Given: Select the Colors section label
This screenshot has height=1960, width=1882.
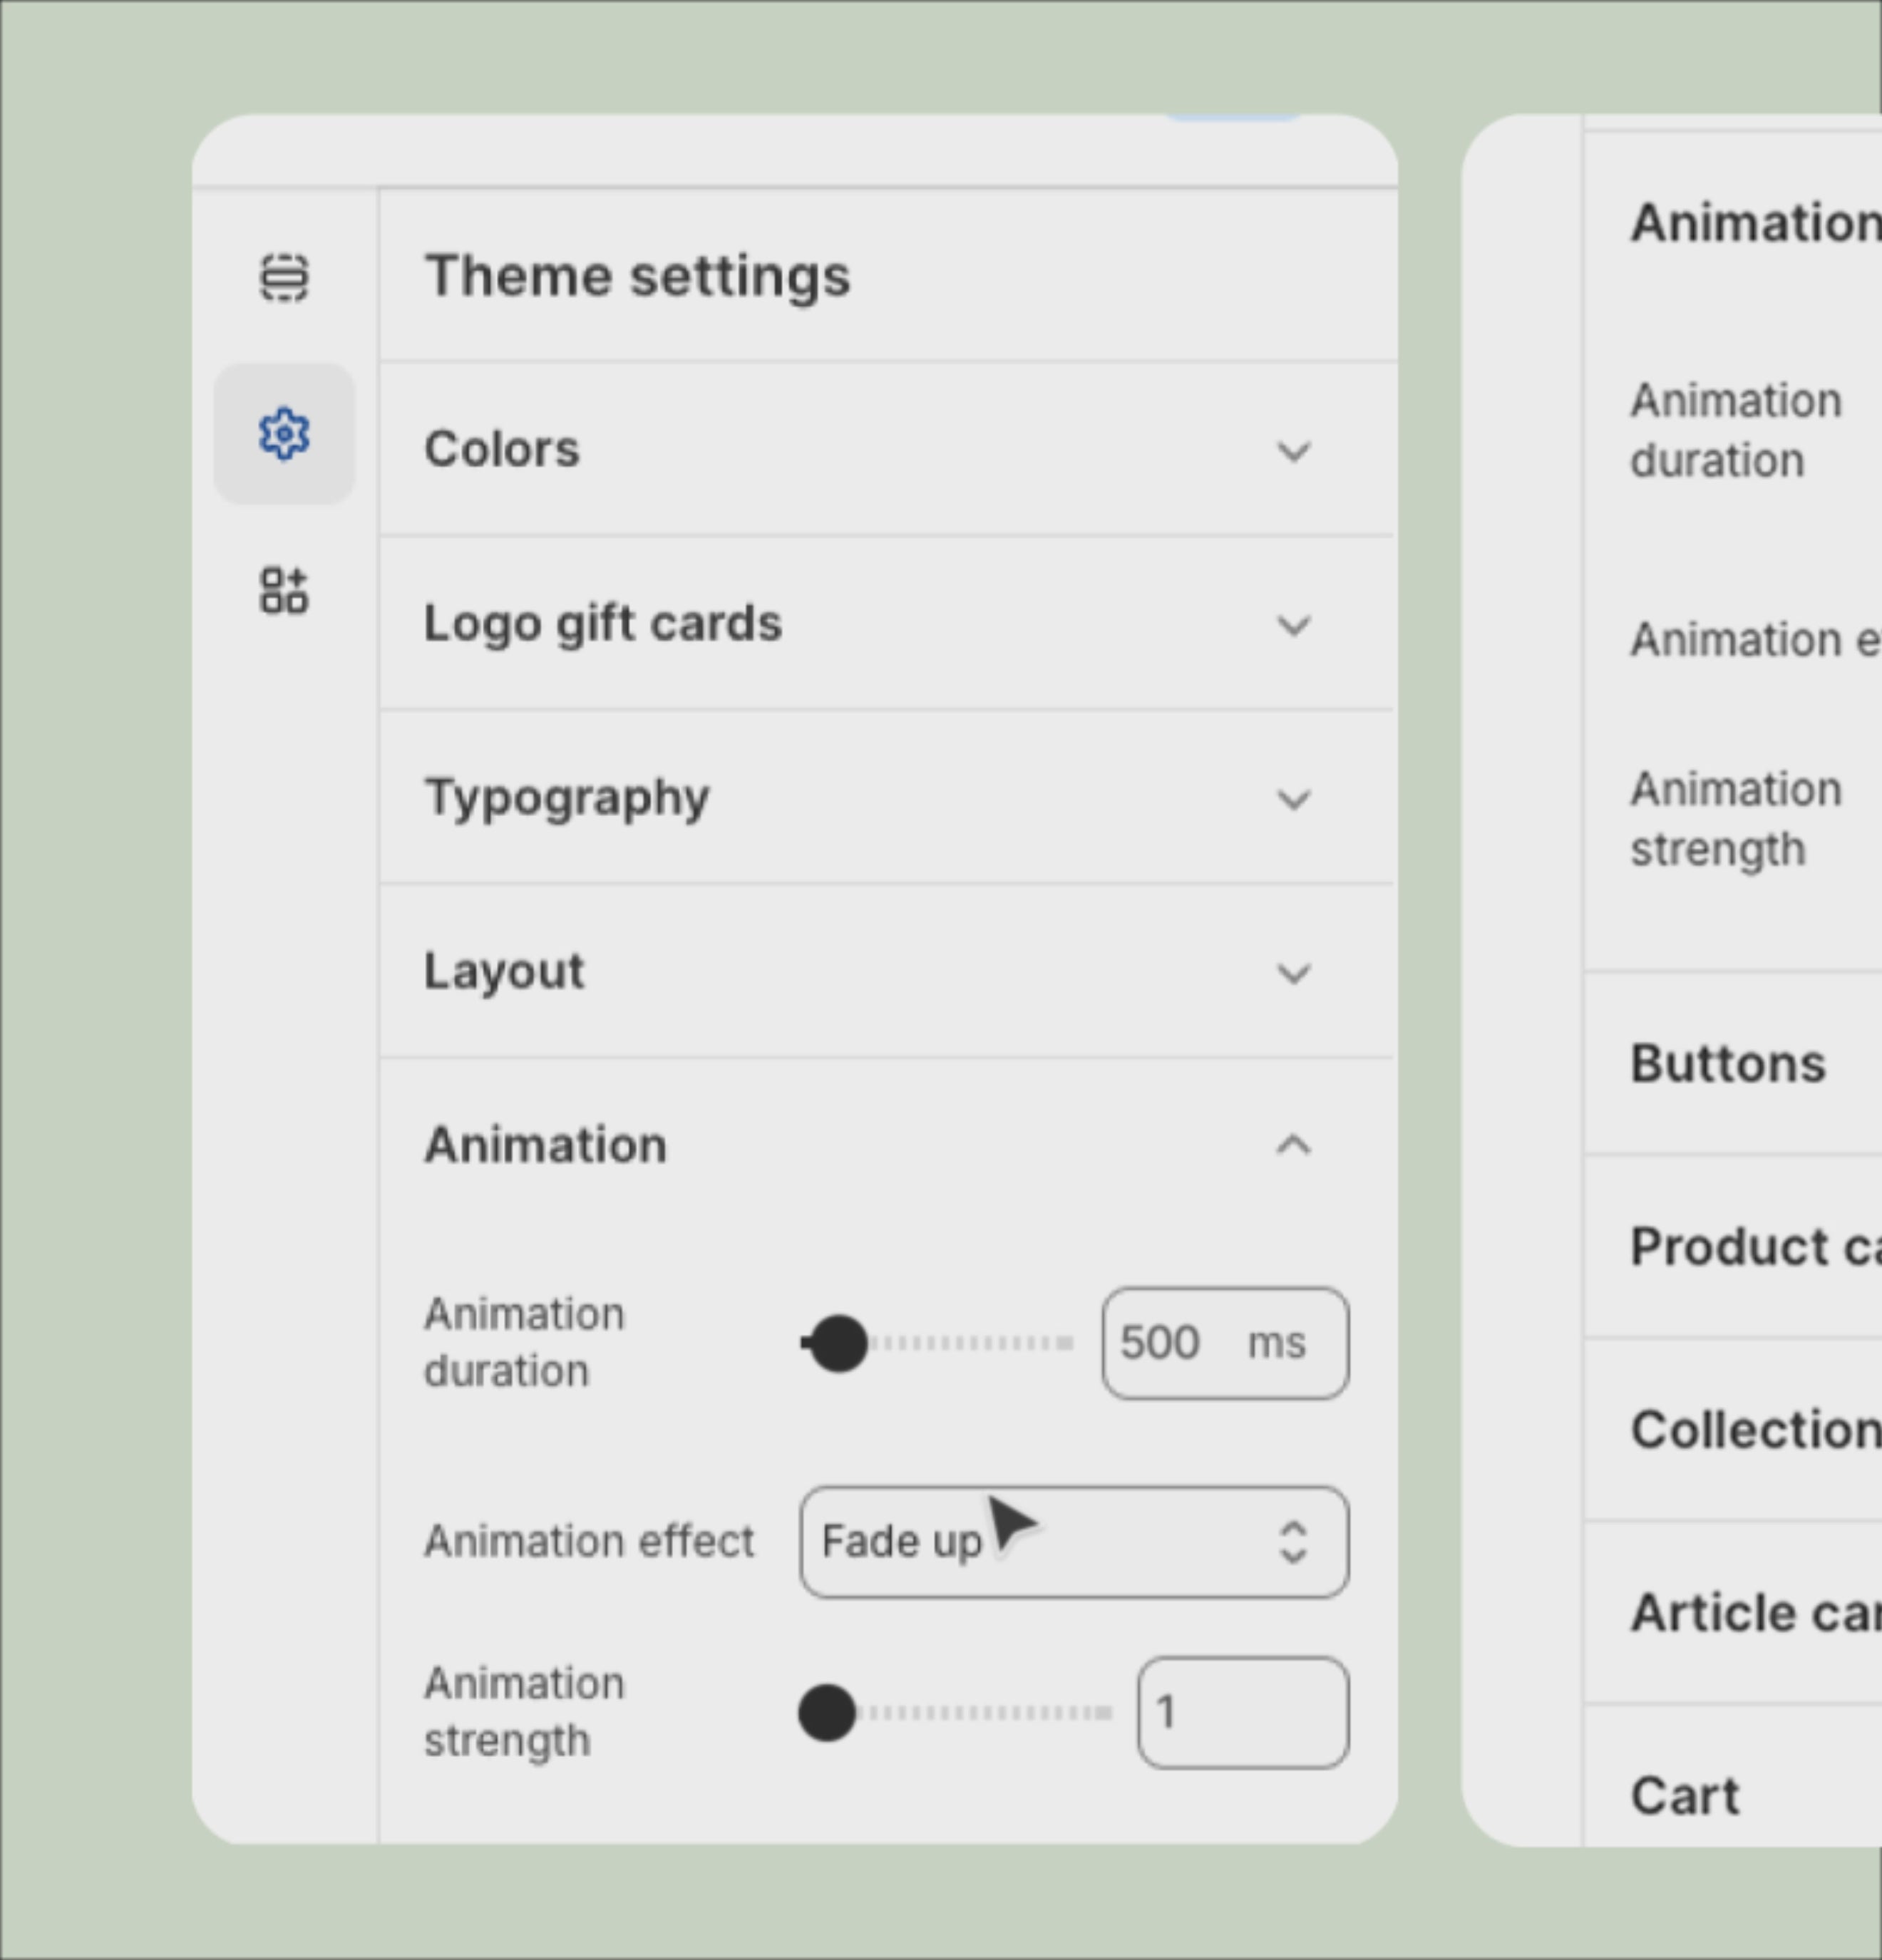Looking at the screenshot, I should [x=502, y=449].
